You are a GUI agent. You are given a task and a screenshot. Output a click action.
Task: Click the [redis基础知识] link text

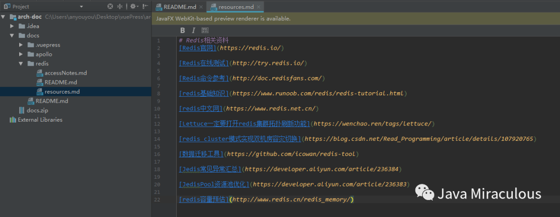[x=204, y=94]
